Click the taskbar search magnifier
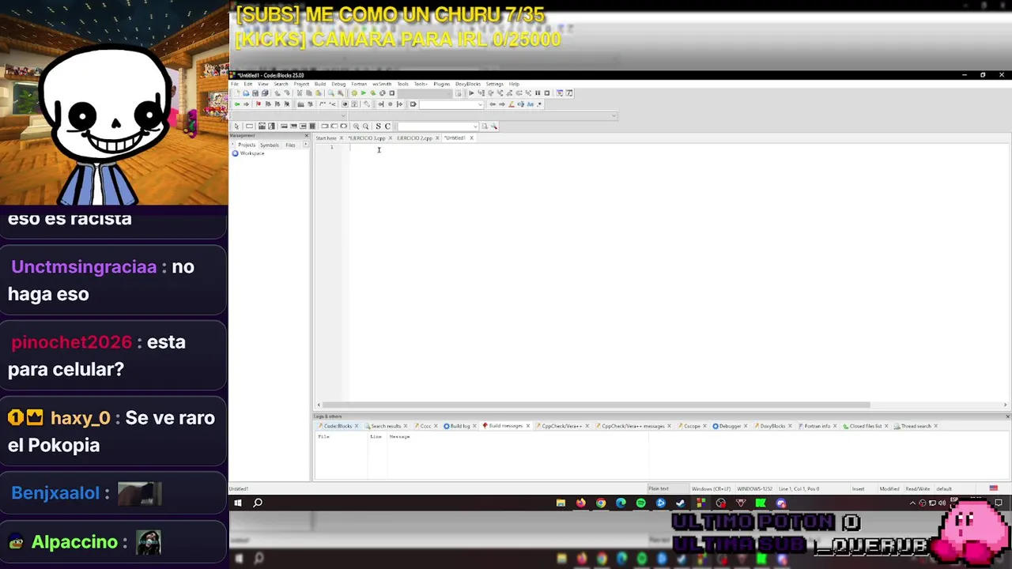Viewport: 1012px width, 569px height. tap(258, 503)
